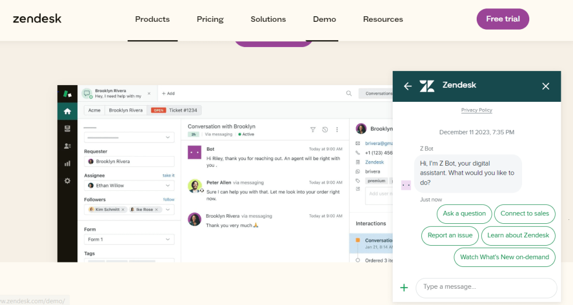This screenshot has width=573, height=305.
Task: Open the Privacy Policy link in the chat
Action: point(477,110)
